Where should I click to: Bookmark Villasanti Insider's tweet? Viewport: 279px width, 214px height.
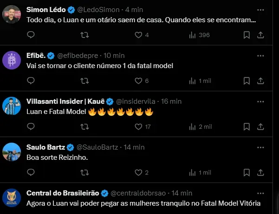(x=247, y=126)
